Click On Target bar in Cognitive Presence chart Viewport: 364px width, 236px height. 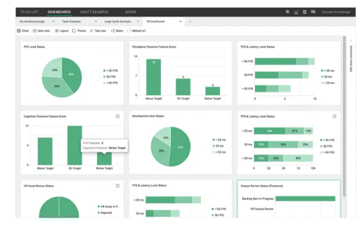pyautogui.click(x=74, y=146)
